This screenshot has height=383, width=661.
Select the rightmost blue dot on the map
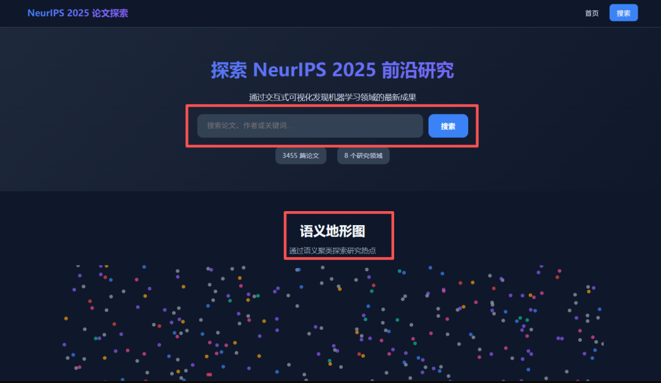point(599,309)
